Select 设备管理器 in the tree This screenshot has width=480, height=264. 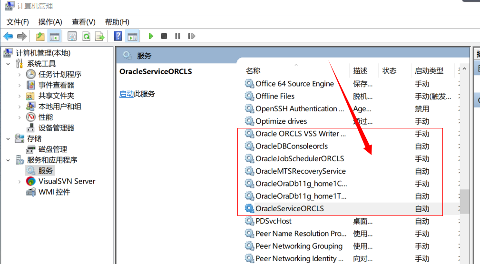click(x=56, y=128)
